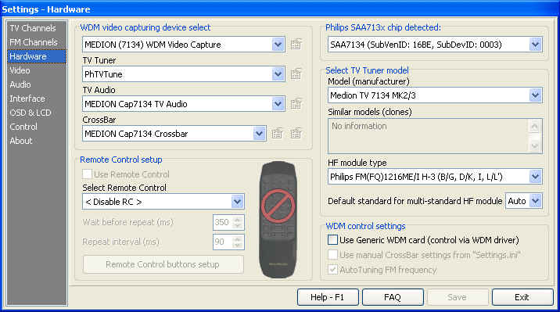
Task: Select Hardware in the sidebar
Action: [x=37, y=56]
